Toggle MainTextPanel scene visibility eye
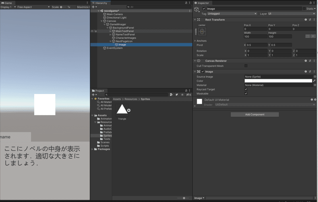 (92, 31)
